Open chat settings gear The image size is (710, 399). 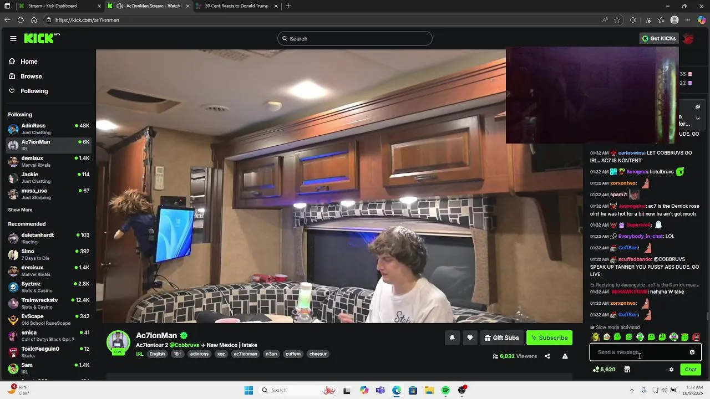click(x=671, y=370)
